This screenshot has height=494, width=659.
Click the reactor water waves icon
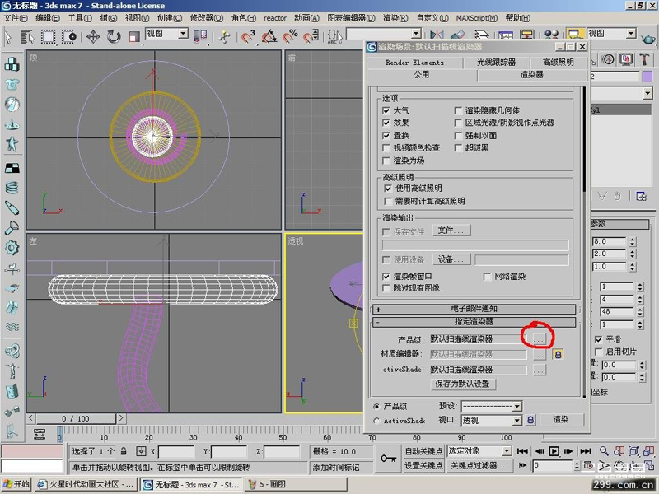tap(12, 327)
